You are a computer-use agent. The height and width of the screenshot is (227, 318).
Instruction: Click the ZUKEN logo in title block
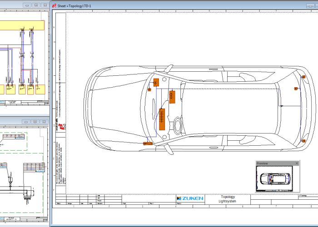[190, 198]
